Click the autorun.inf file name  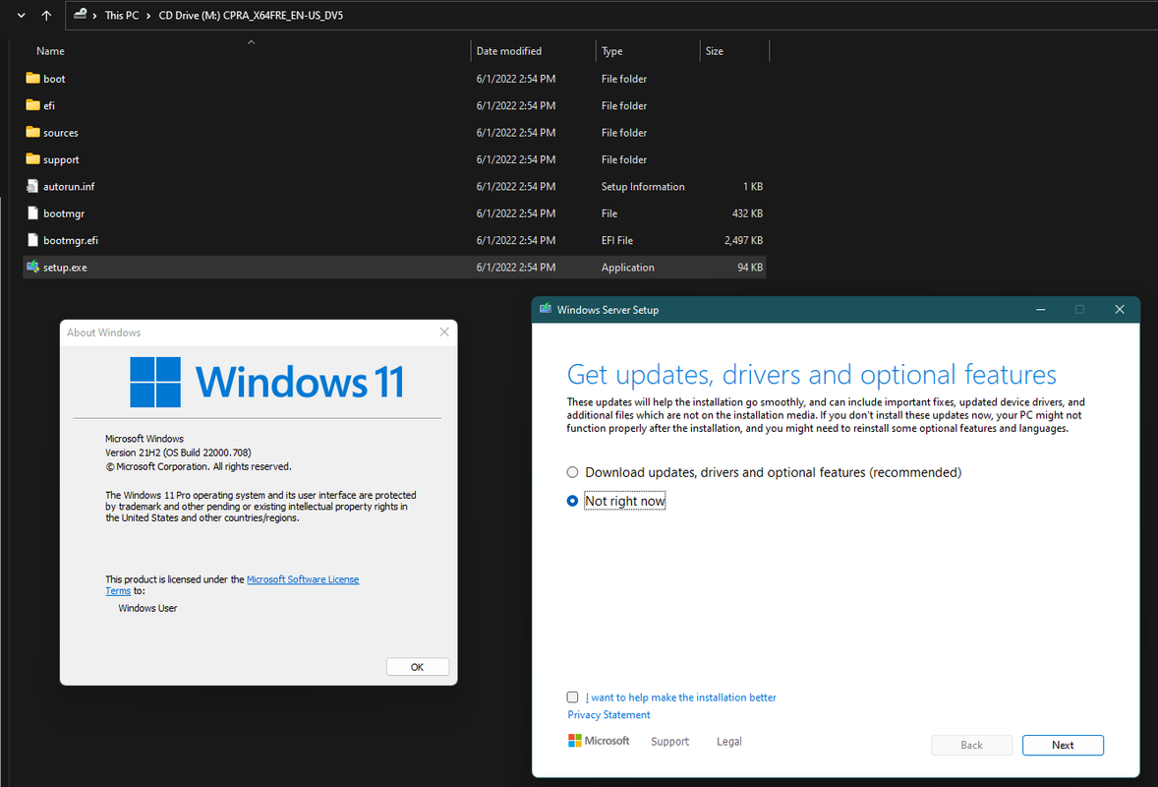tap(69, 186)
